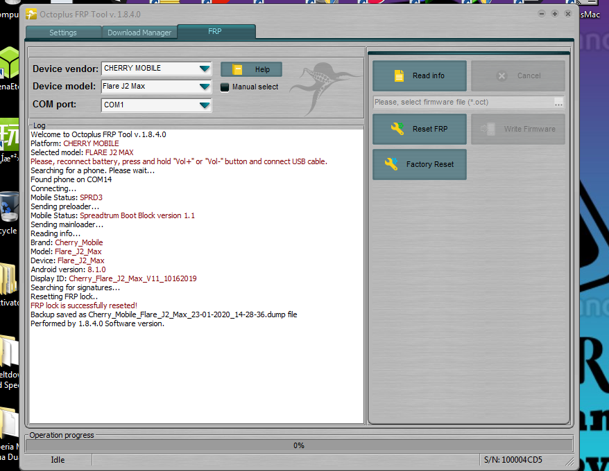
Task: Click the firmware file path field
Action: coord(463,102)
